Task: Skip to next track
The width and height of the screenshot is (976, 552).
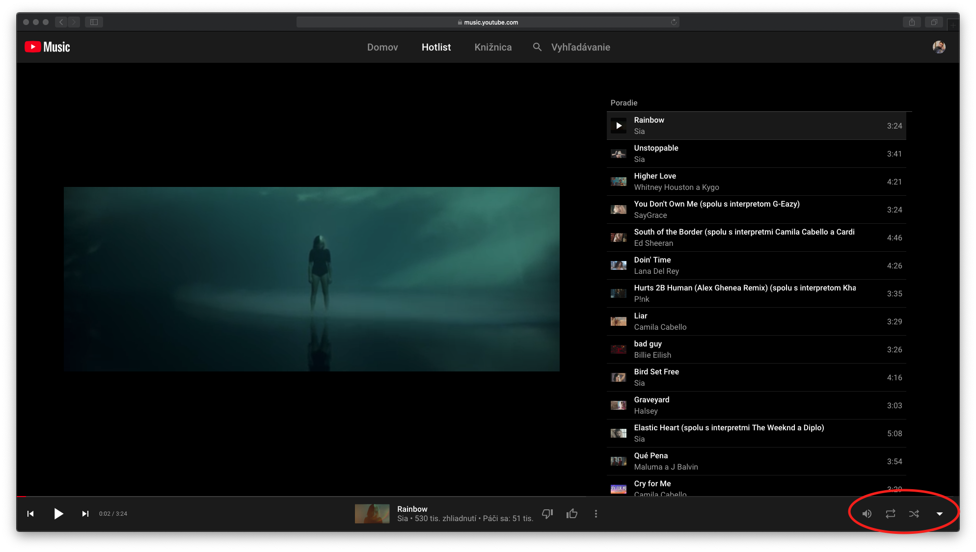Action: click(85, 514)
